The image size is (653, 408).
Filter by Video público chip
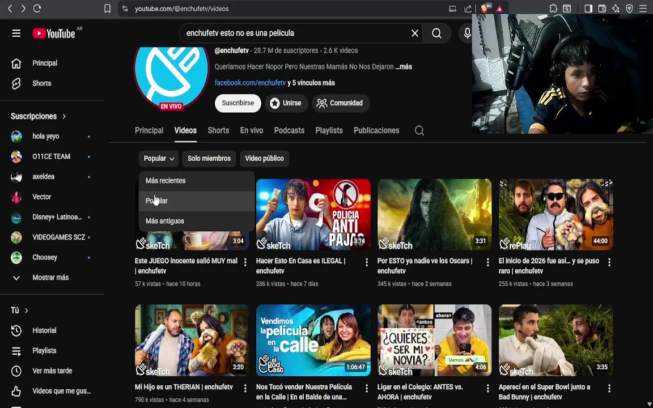(265, 159)
